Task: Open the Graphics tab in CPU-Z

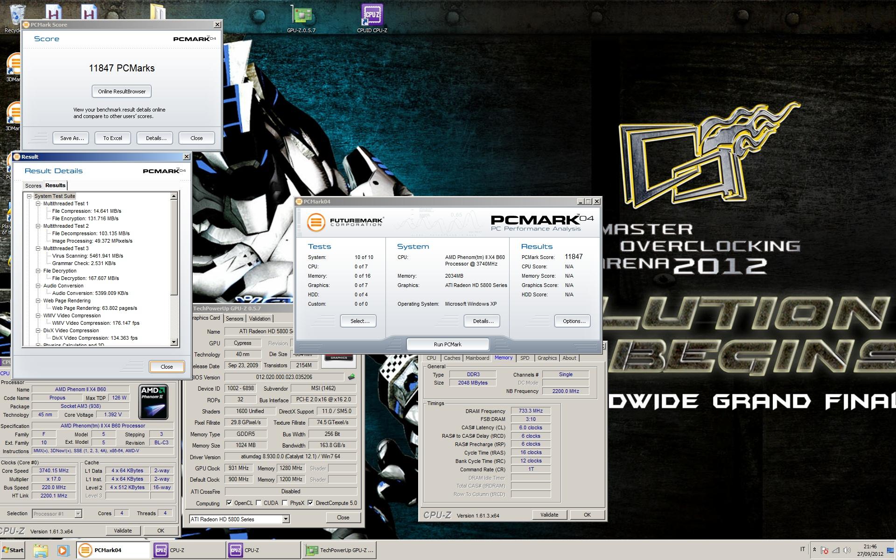Action: click(x=547, y=358)
